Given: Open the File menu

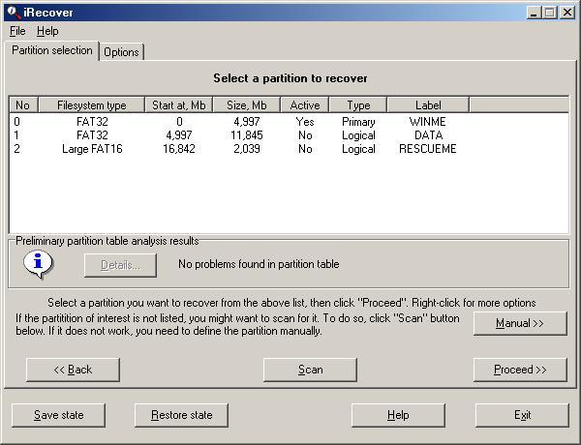Looking at the screenshot, I should [17, 31].
